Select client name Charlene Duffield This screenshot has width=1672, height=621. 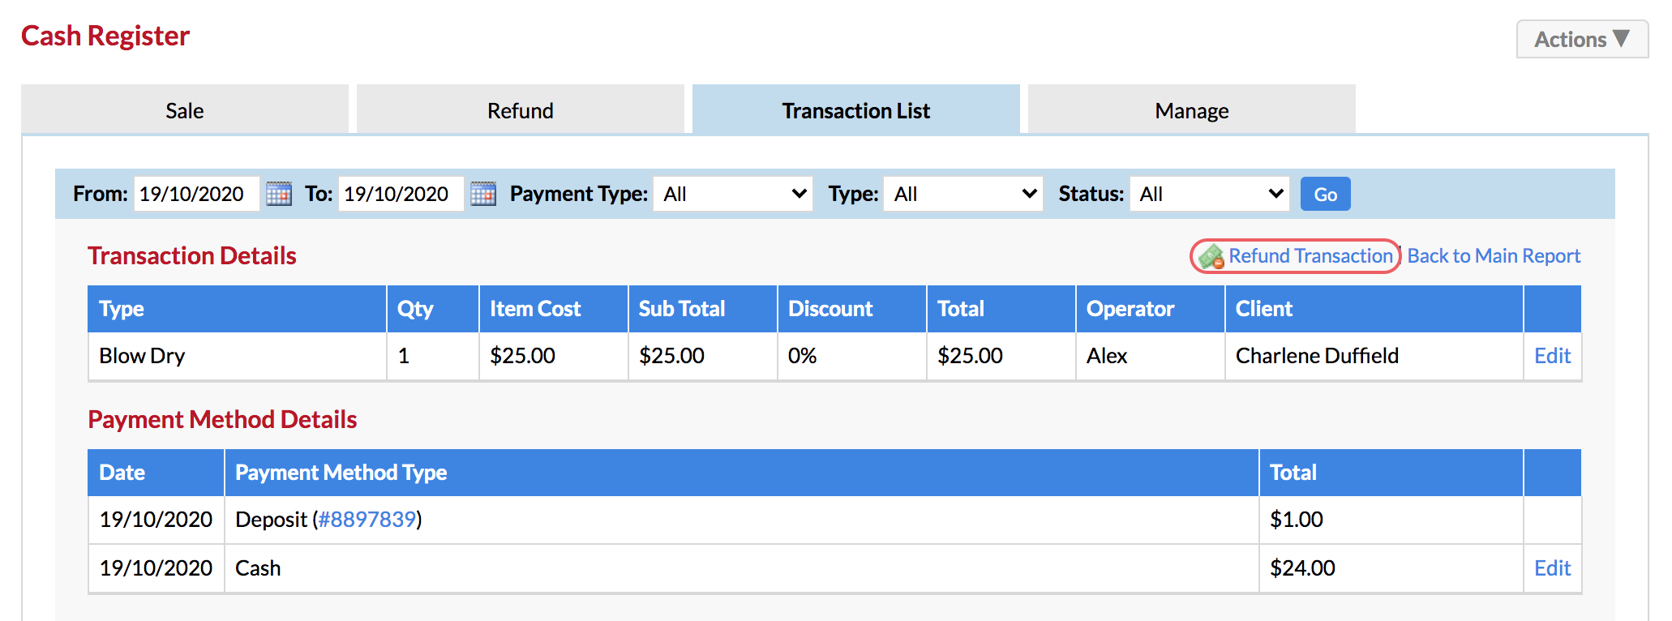(x=1317, y=356)
